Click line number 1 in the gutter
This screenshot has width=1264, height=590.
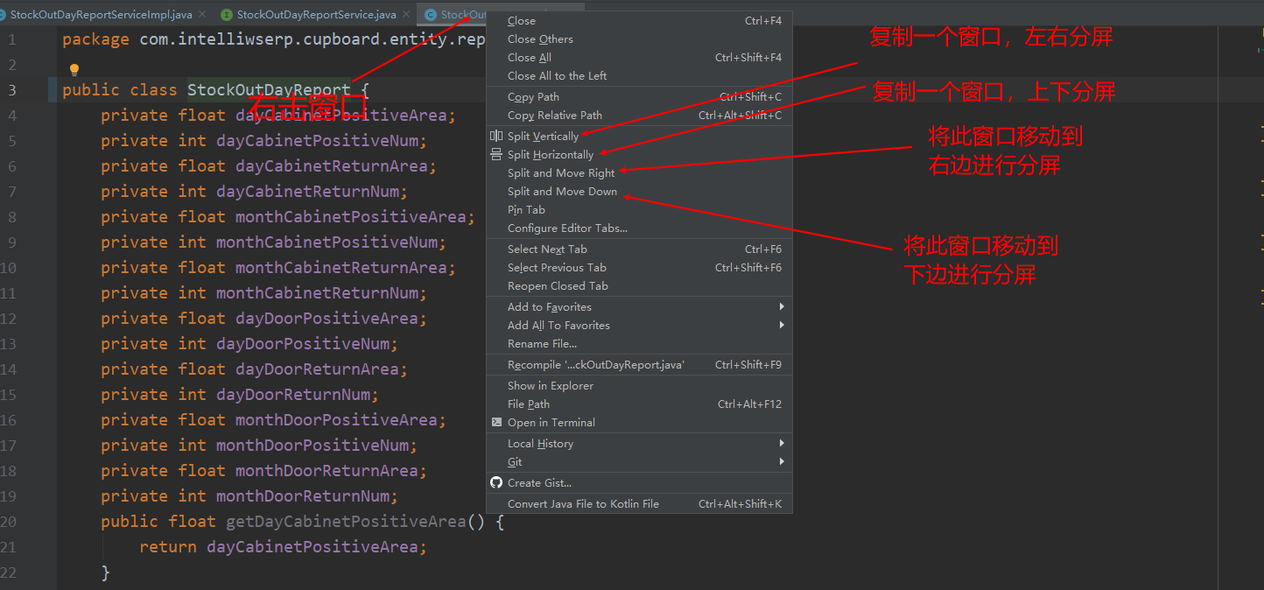pyautogui.click(x=12, y=39)
